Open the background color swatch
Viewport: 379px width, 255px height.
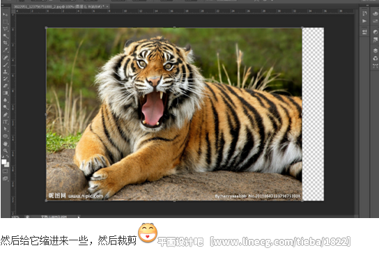(8, 165)
